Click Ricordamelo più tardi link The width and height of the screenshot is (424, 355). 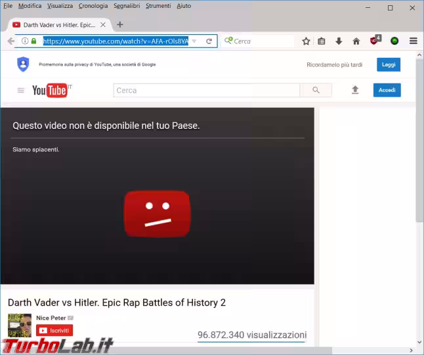[334, 64]
